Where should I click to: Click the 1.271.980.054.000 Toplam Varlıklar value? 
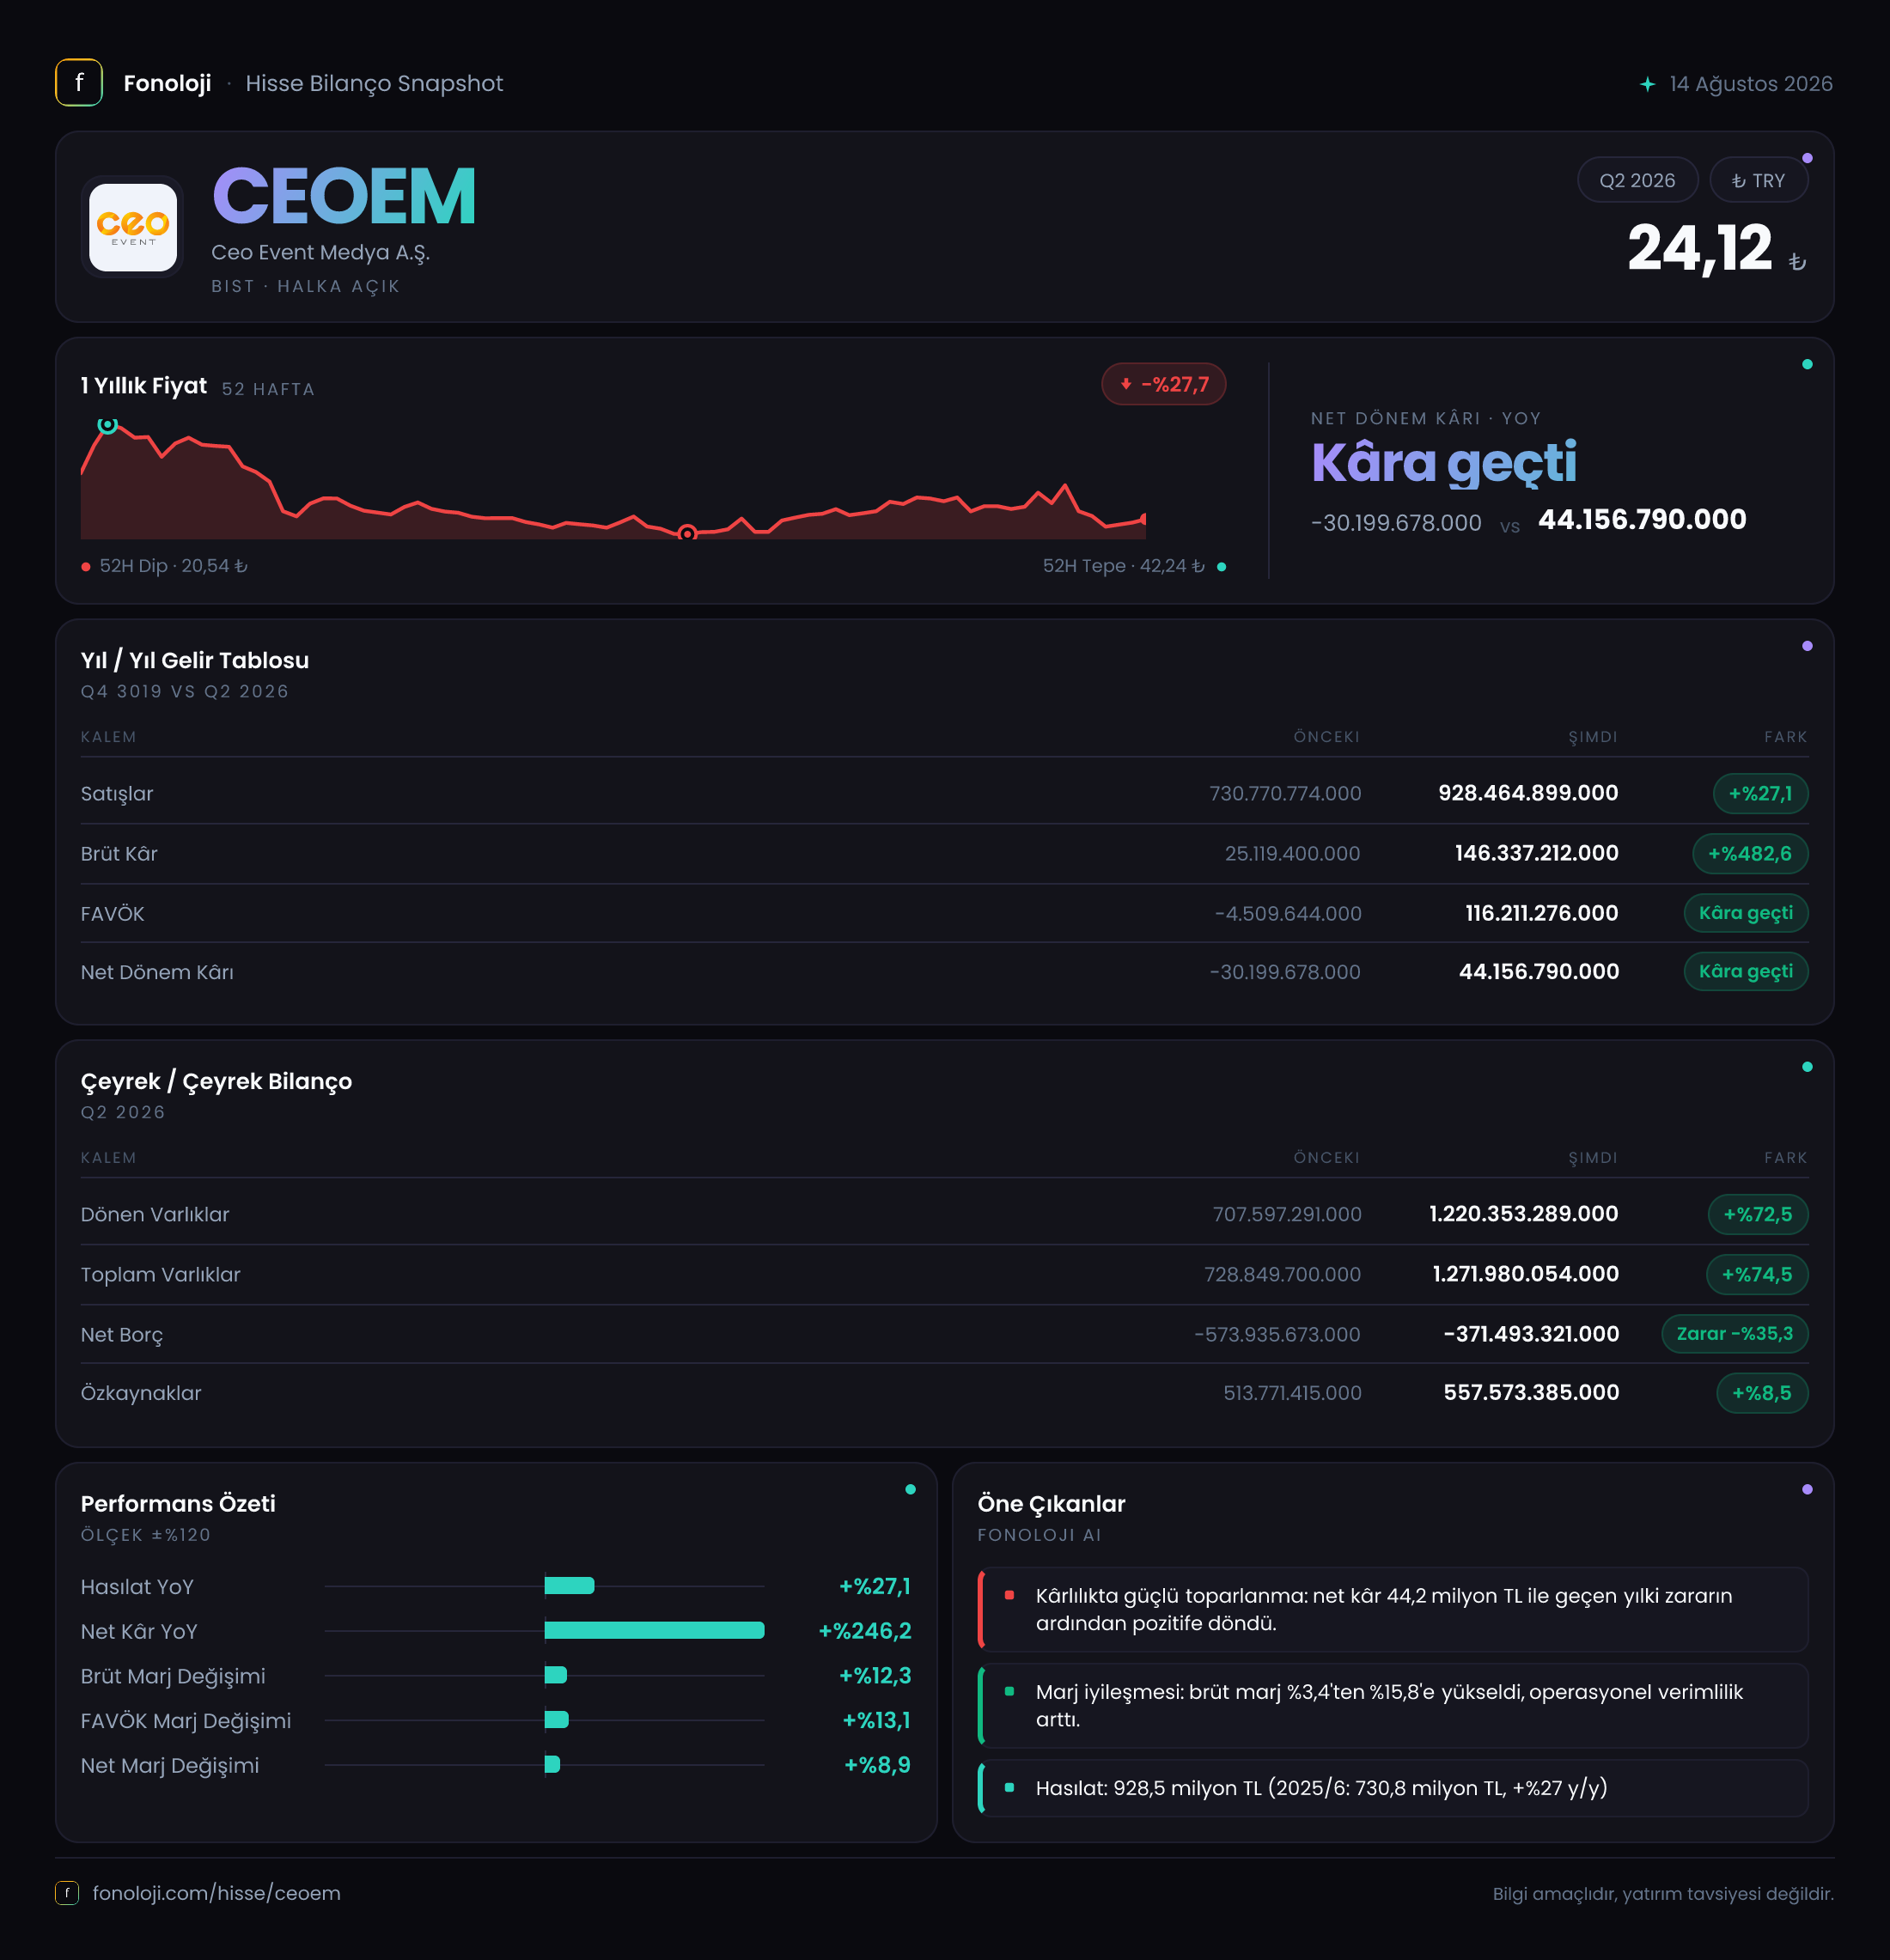point(1525,1274)
